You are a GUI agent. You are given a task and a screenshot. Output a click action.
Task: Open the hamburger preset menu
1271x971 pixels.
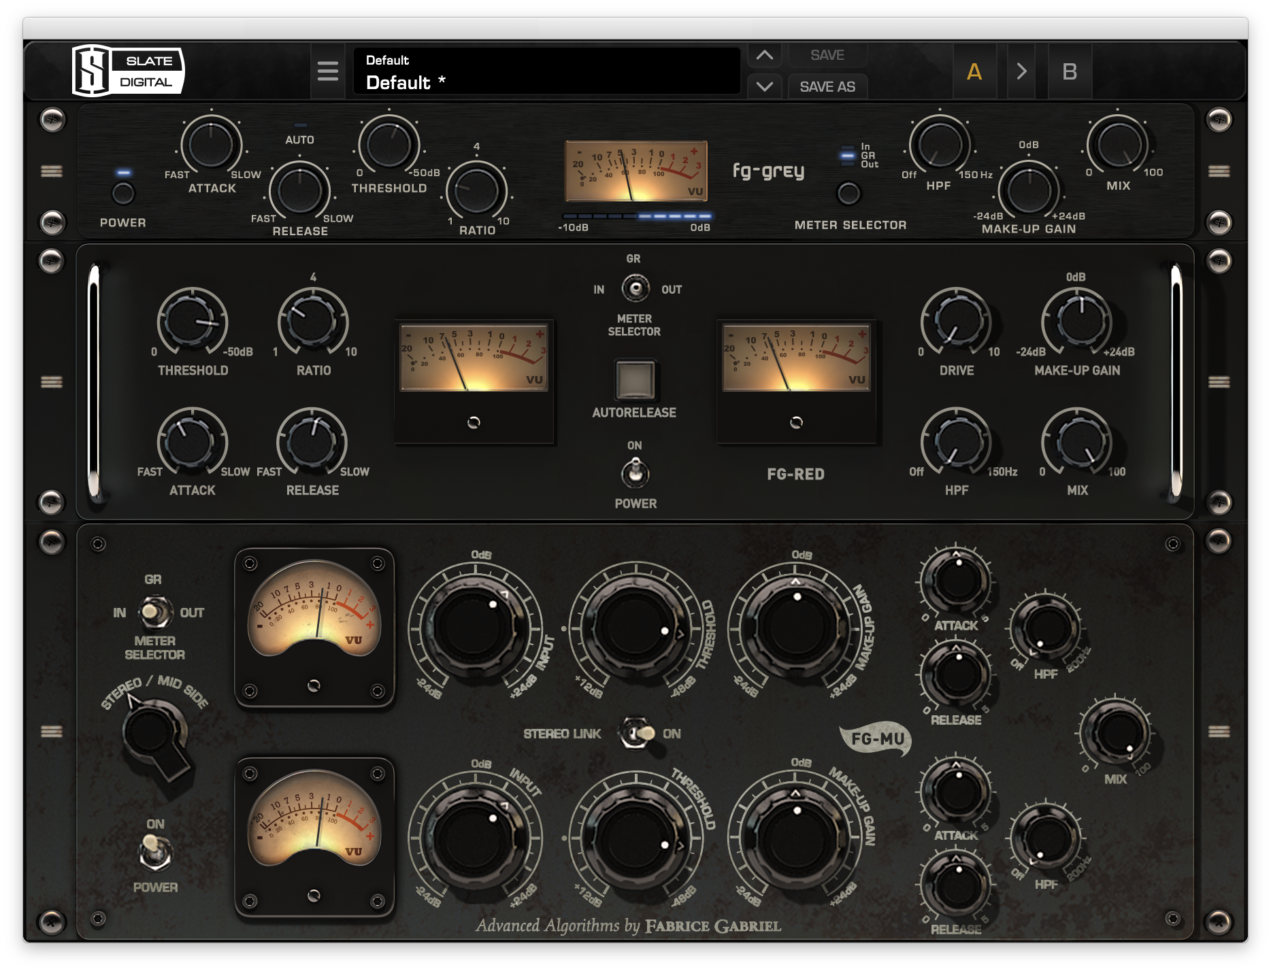329,71
